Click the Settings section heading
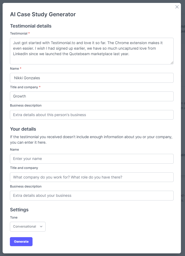Viewport: 185px width, 256px height. (19, 210)
